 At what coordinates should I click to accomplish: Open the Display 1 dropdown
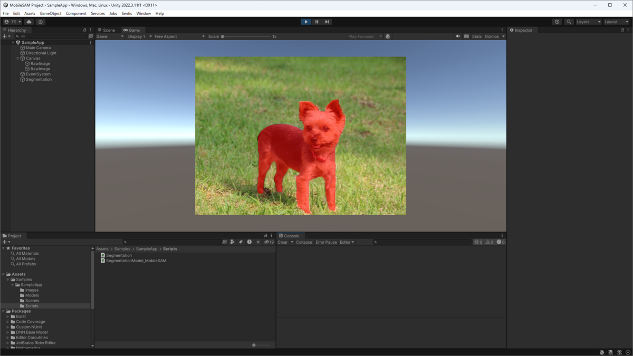click(140, 36)
